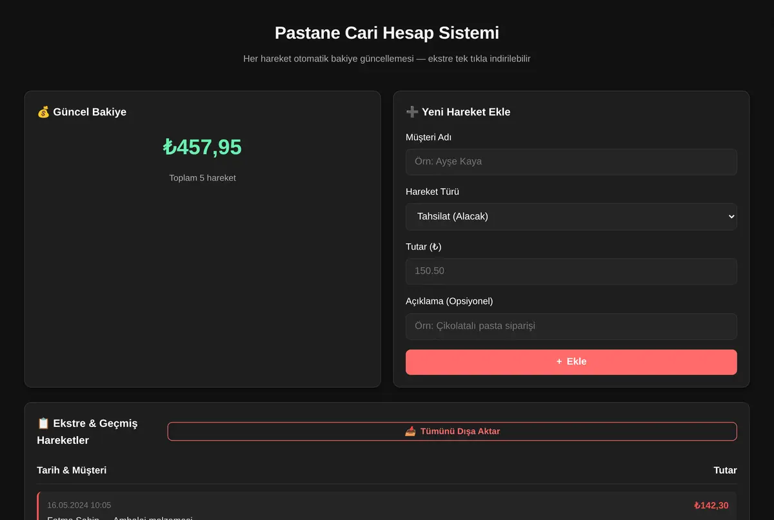Focus the Müşteri Adı input field

(x=571, y=162)
